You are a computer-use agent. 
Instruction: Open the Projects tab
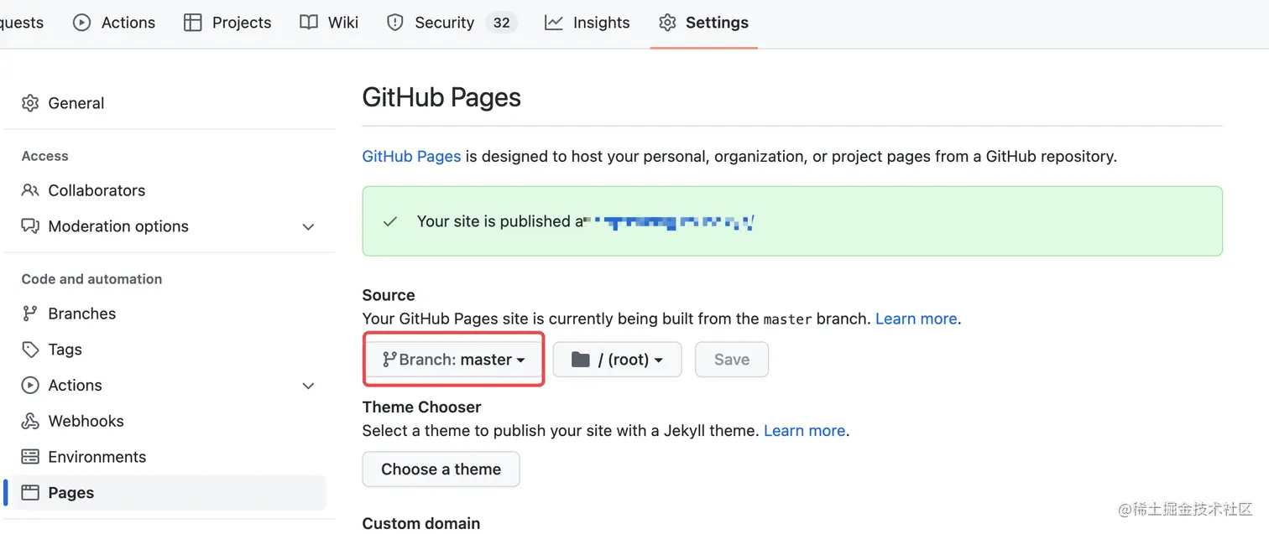click(227, 23)
